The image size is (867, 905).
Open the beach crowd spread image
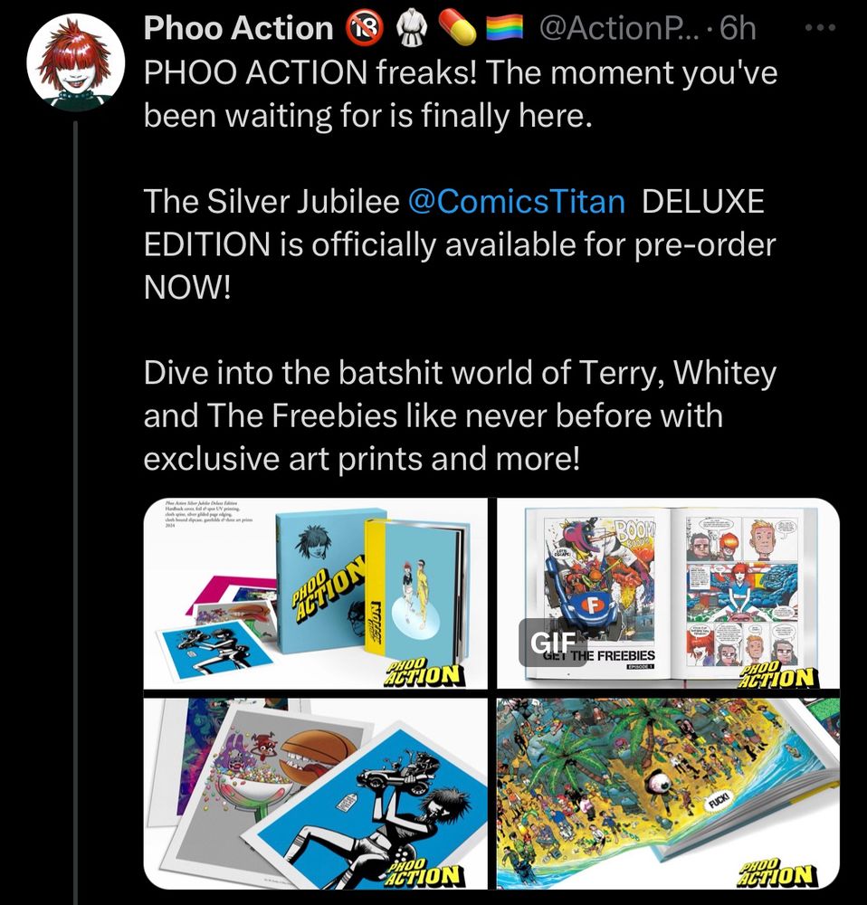669,794
